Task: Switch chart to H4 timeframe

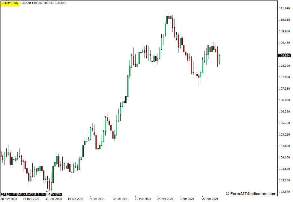Action: coord(42,194)
